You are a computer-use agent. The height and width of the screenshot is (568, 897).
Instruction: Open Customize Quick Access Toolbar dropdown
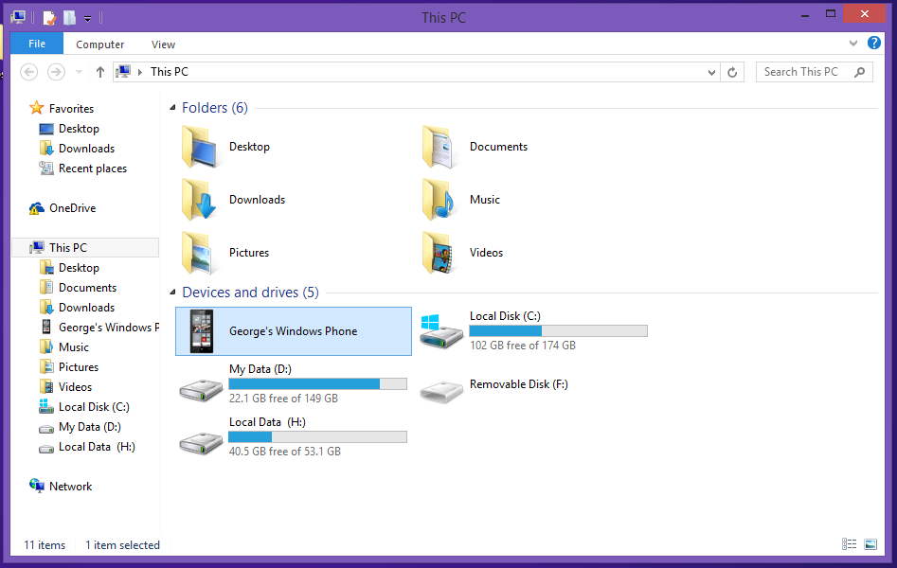pyautogui.click(x=87, y=19)
